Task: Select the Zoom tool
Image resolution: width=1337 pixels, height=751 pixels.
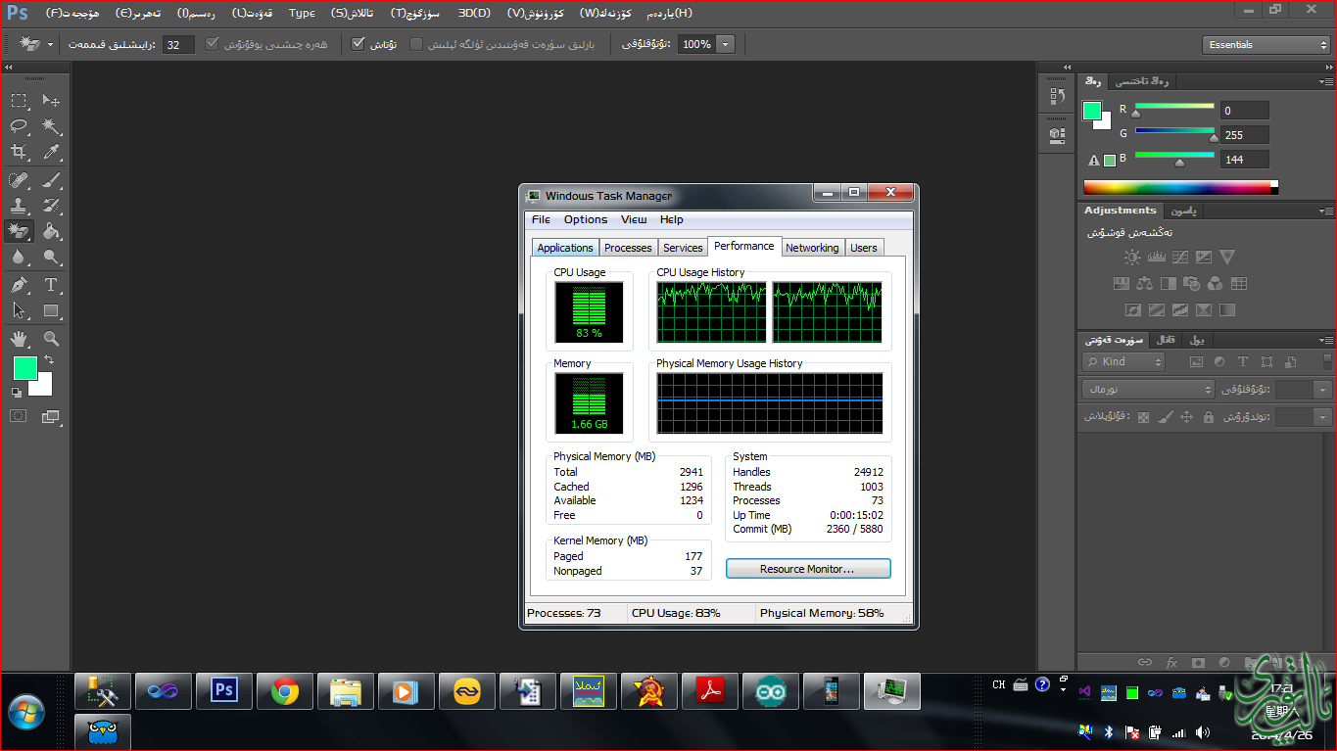Action: coord(51,339)
